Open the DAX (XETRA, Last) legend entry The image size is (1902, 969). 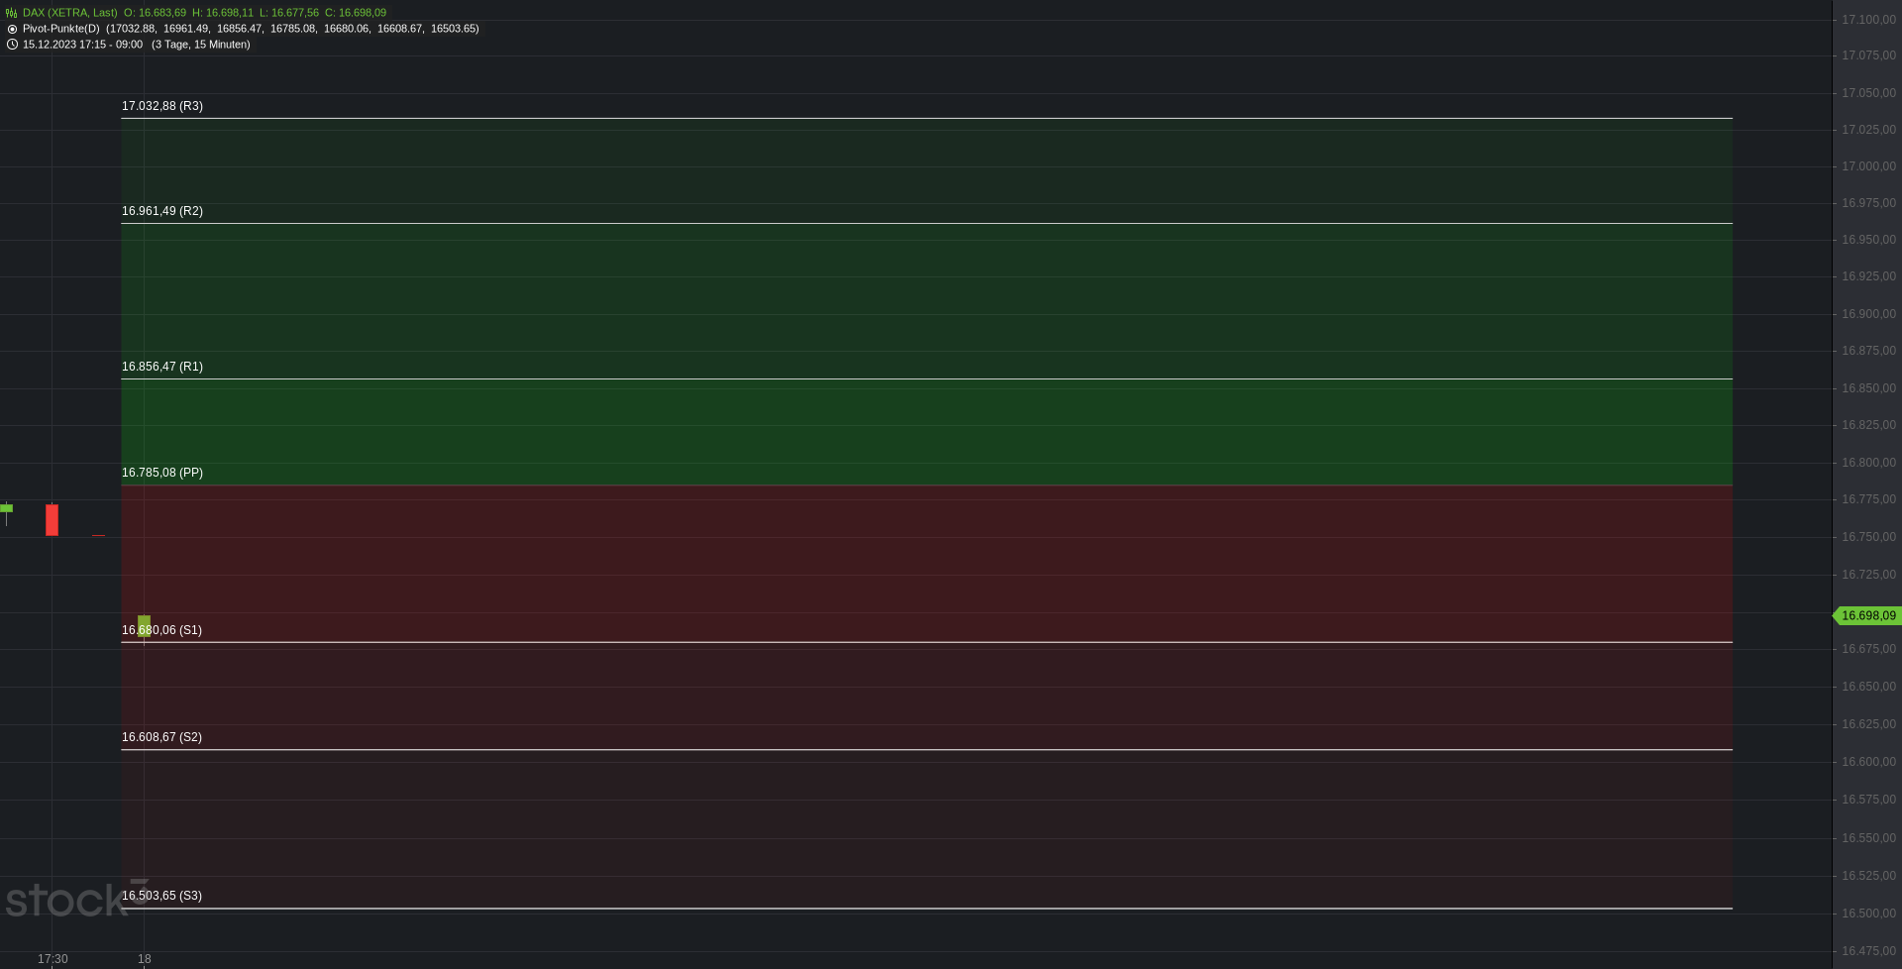(69, 13)
